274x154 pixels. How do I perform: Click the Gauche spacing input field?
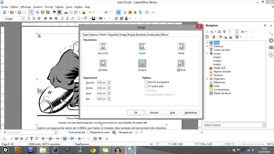pyautogui.click(x=102, y=83)
